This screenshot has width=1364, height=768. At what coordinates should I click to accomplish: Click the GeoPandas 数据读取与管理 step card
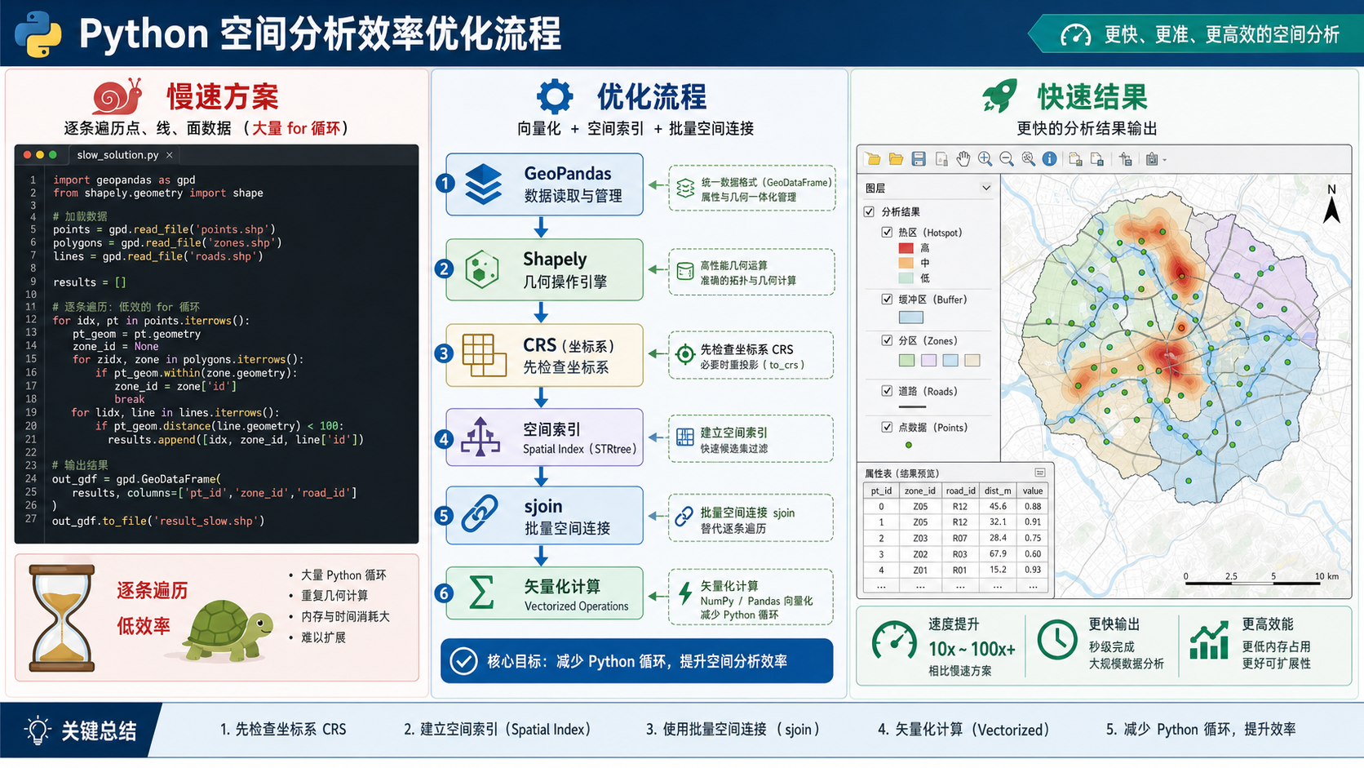tap(544, 184)
